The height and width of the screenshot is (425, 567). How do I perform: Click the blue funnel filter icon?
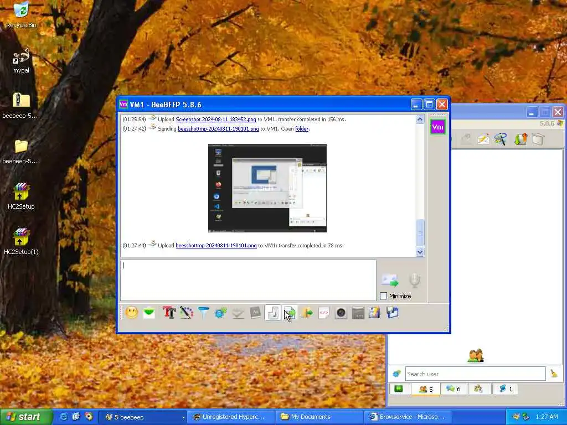coord(204,313)
